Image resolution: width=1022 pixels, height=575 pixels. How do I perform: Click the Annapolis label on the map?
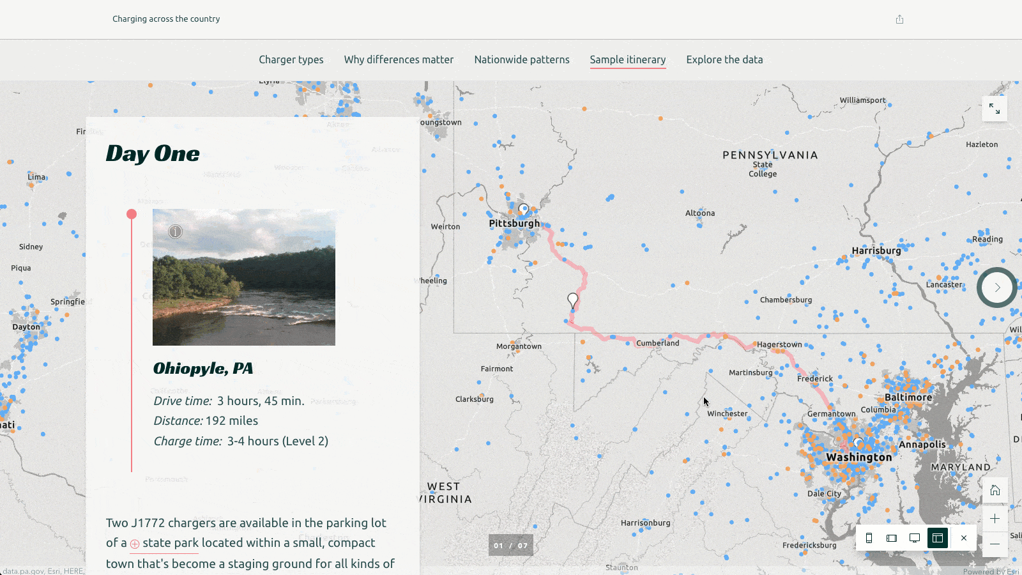coord(922,445)
